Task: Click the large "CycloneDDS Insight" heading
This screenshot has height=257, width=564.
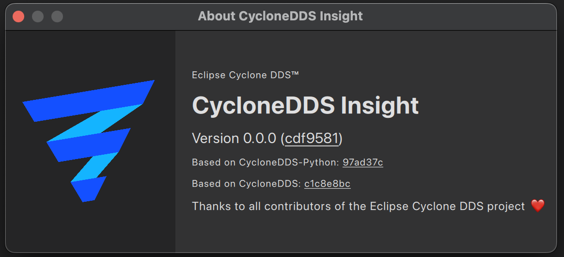Action: point(305,106)
